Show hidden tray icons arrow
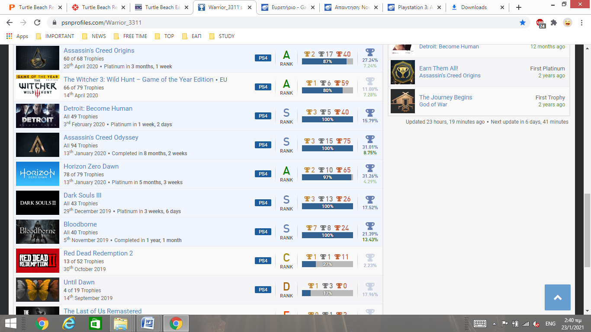This screenshot has width=591, height=332. [494, 323]
